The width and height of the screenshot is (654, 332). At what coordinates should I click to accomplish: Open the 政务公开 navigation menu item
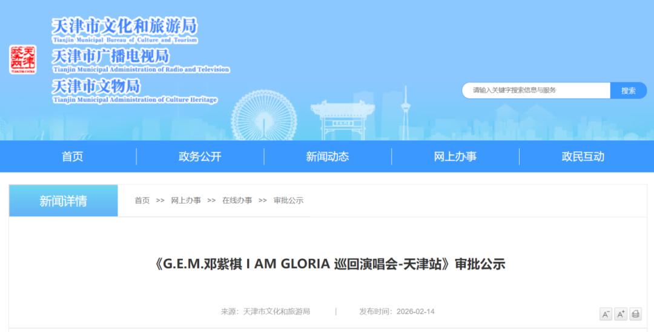click(200, 157)
